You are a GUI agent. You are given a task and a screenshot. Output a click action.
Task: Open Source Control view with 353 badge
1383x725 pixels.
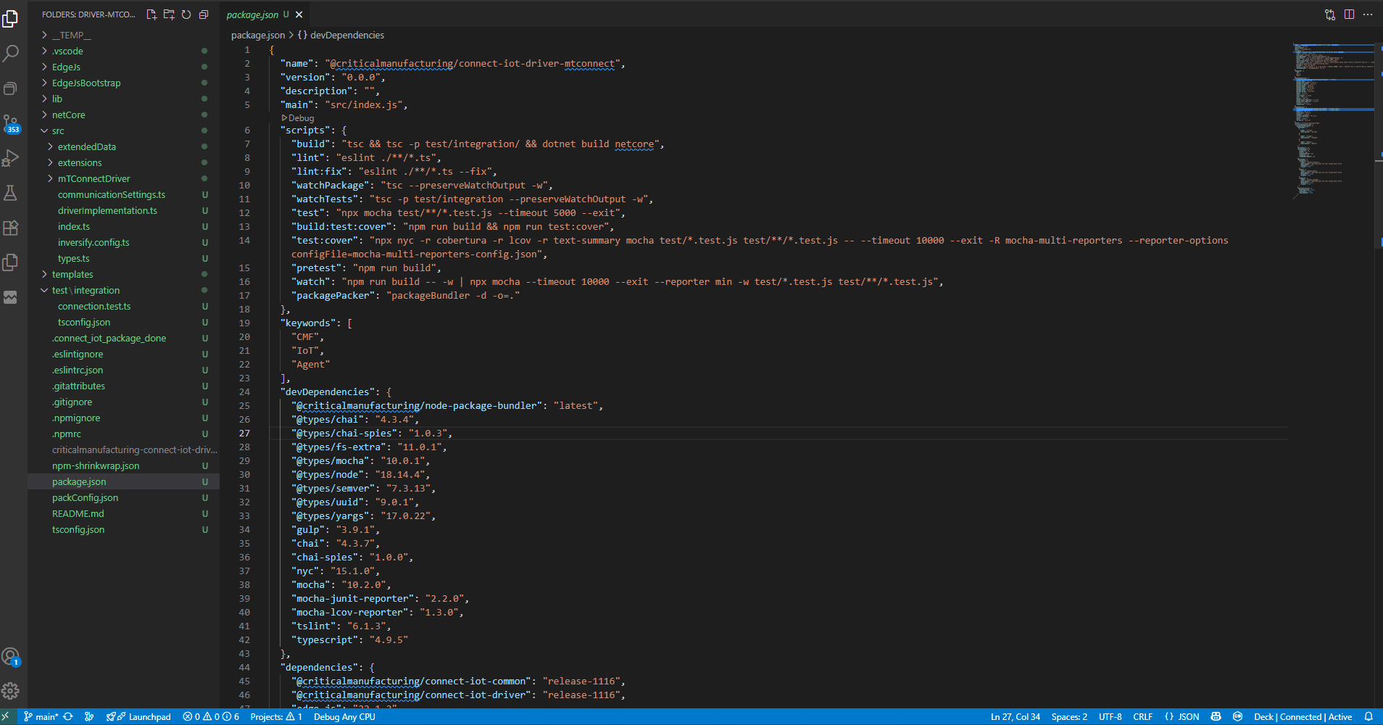(11, 123)
